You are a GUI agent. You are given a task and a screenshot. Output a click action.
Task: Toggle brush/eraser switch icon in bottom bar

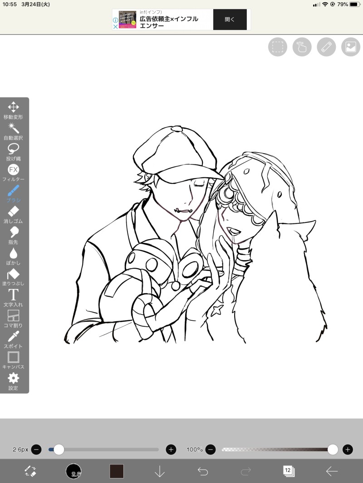[x=30, y=471]
